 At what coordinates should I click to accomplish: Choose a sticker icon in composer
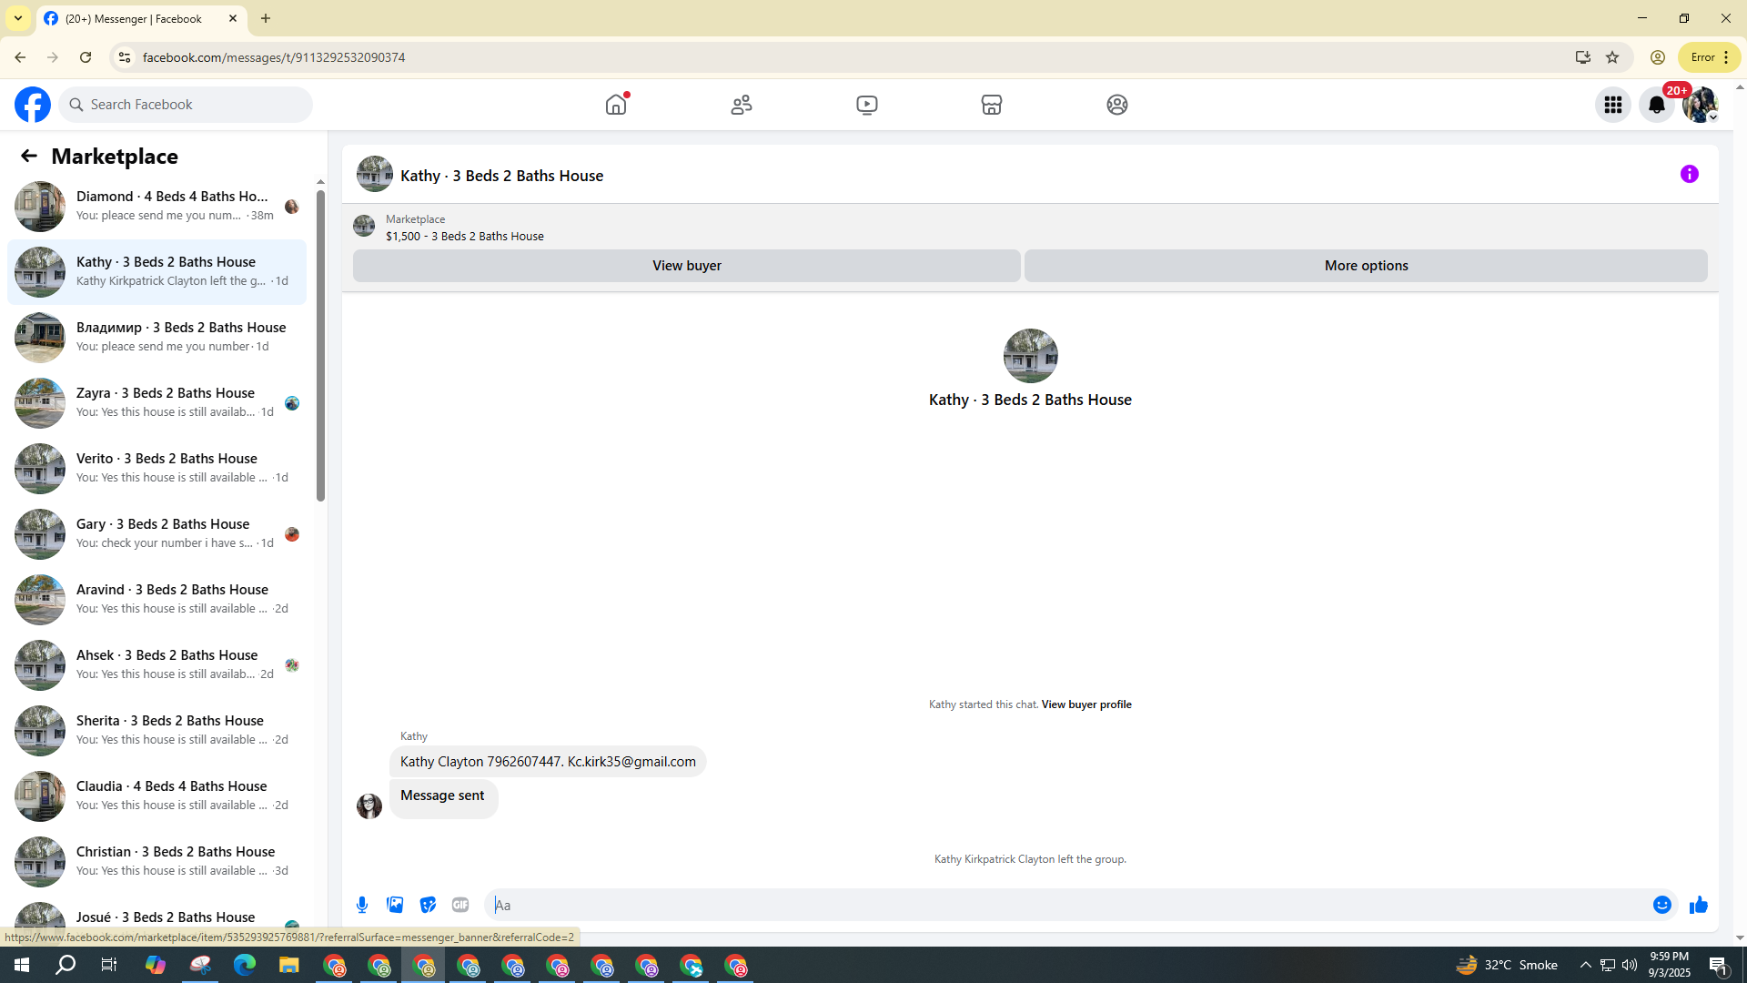coord(428,905)
